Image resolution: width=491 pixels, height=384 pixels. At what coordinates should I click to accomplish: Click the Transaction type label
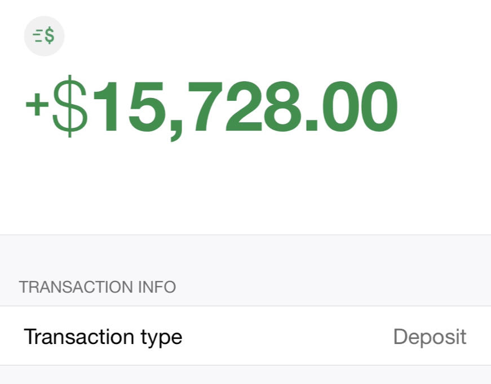103,337
